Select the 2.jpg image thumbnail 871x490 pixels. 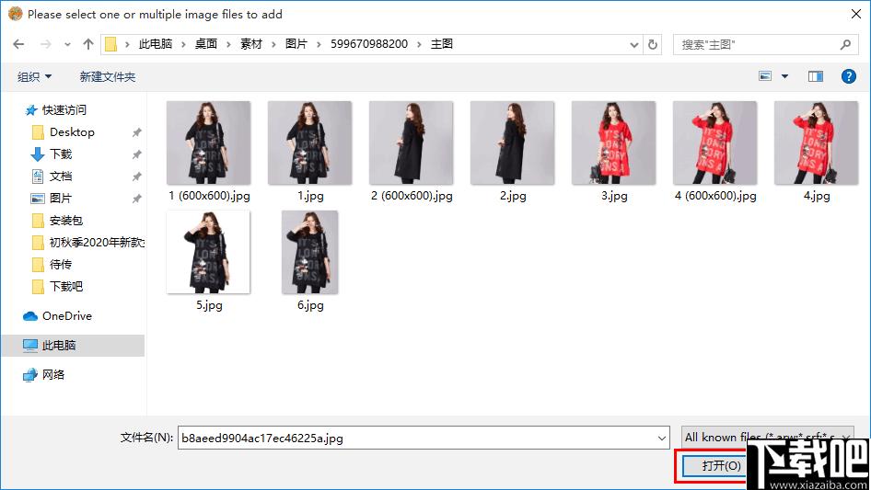pos(512,142)
